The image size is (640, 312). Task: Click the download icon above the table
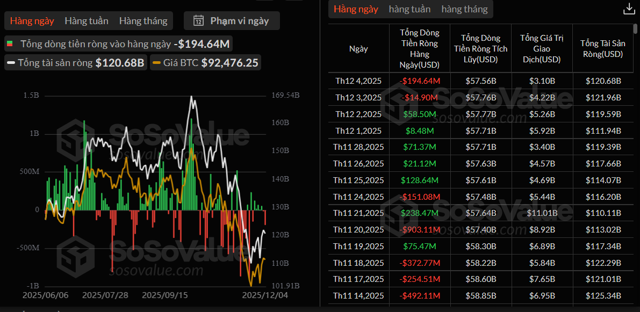point(628,9)
